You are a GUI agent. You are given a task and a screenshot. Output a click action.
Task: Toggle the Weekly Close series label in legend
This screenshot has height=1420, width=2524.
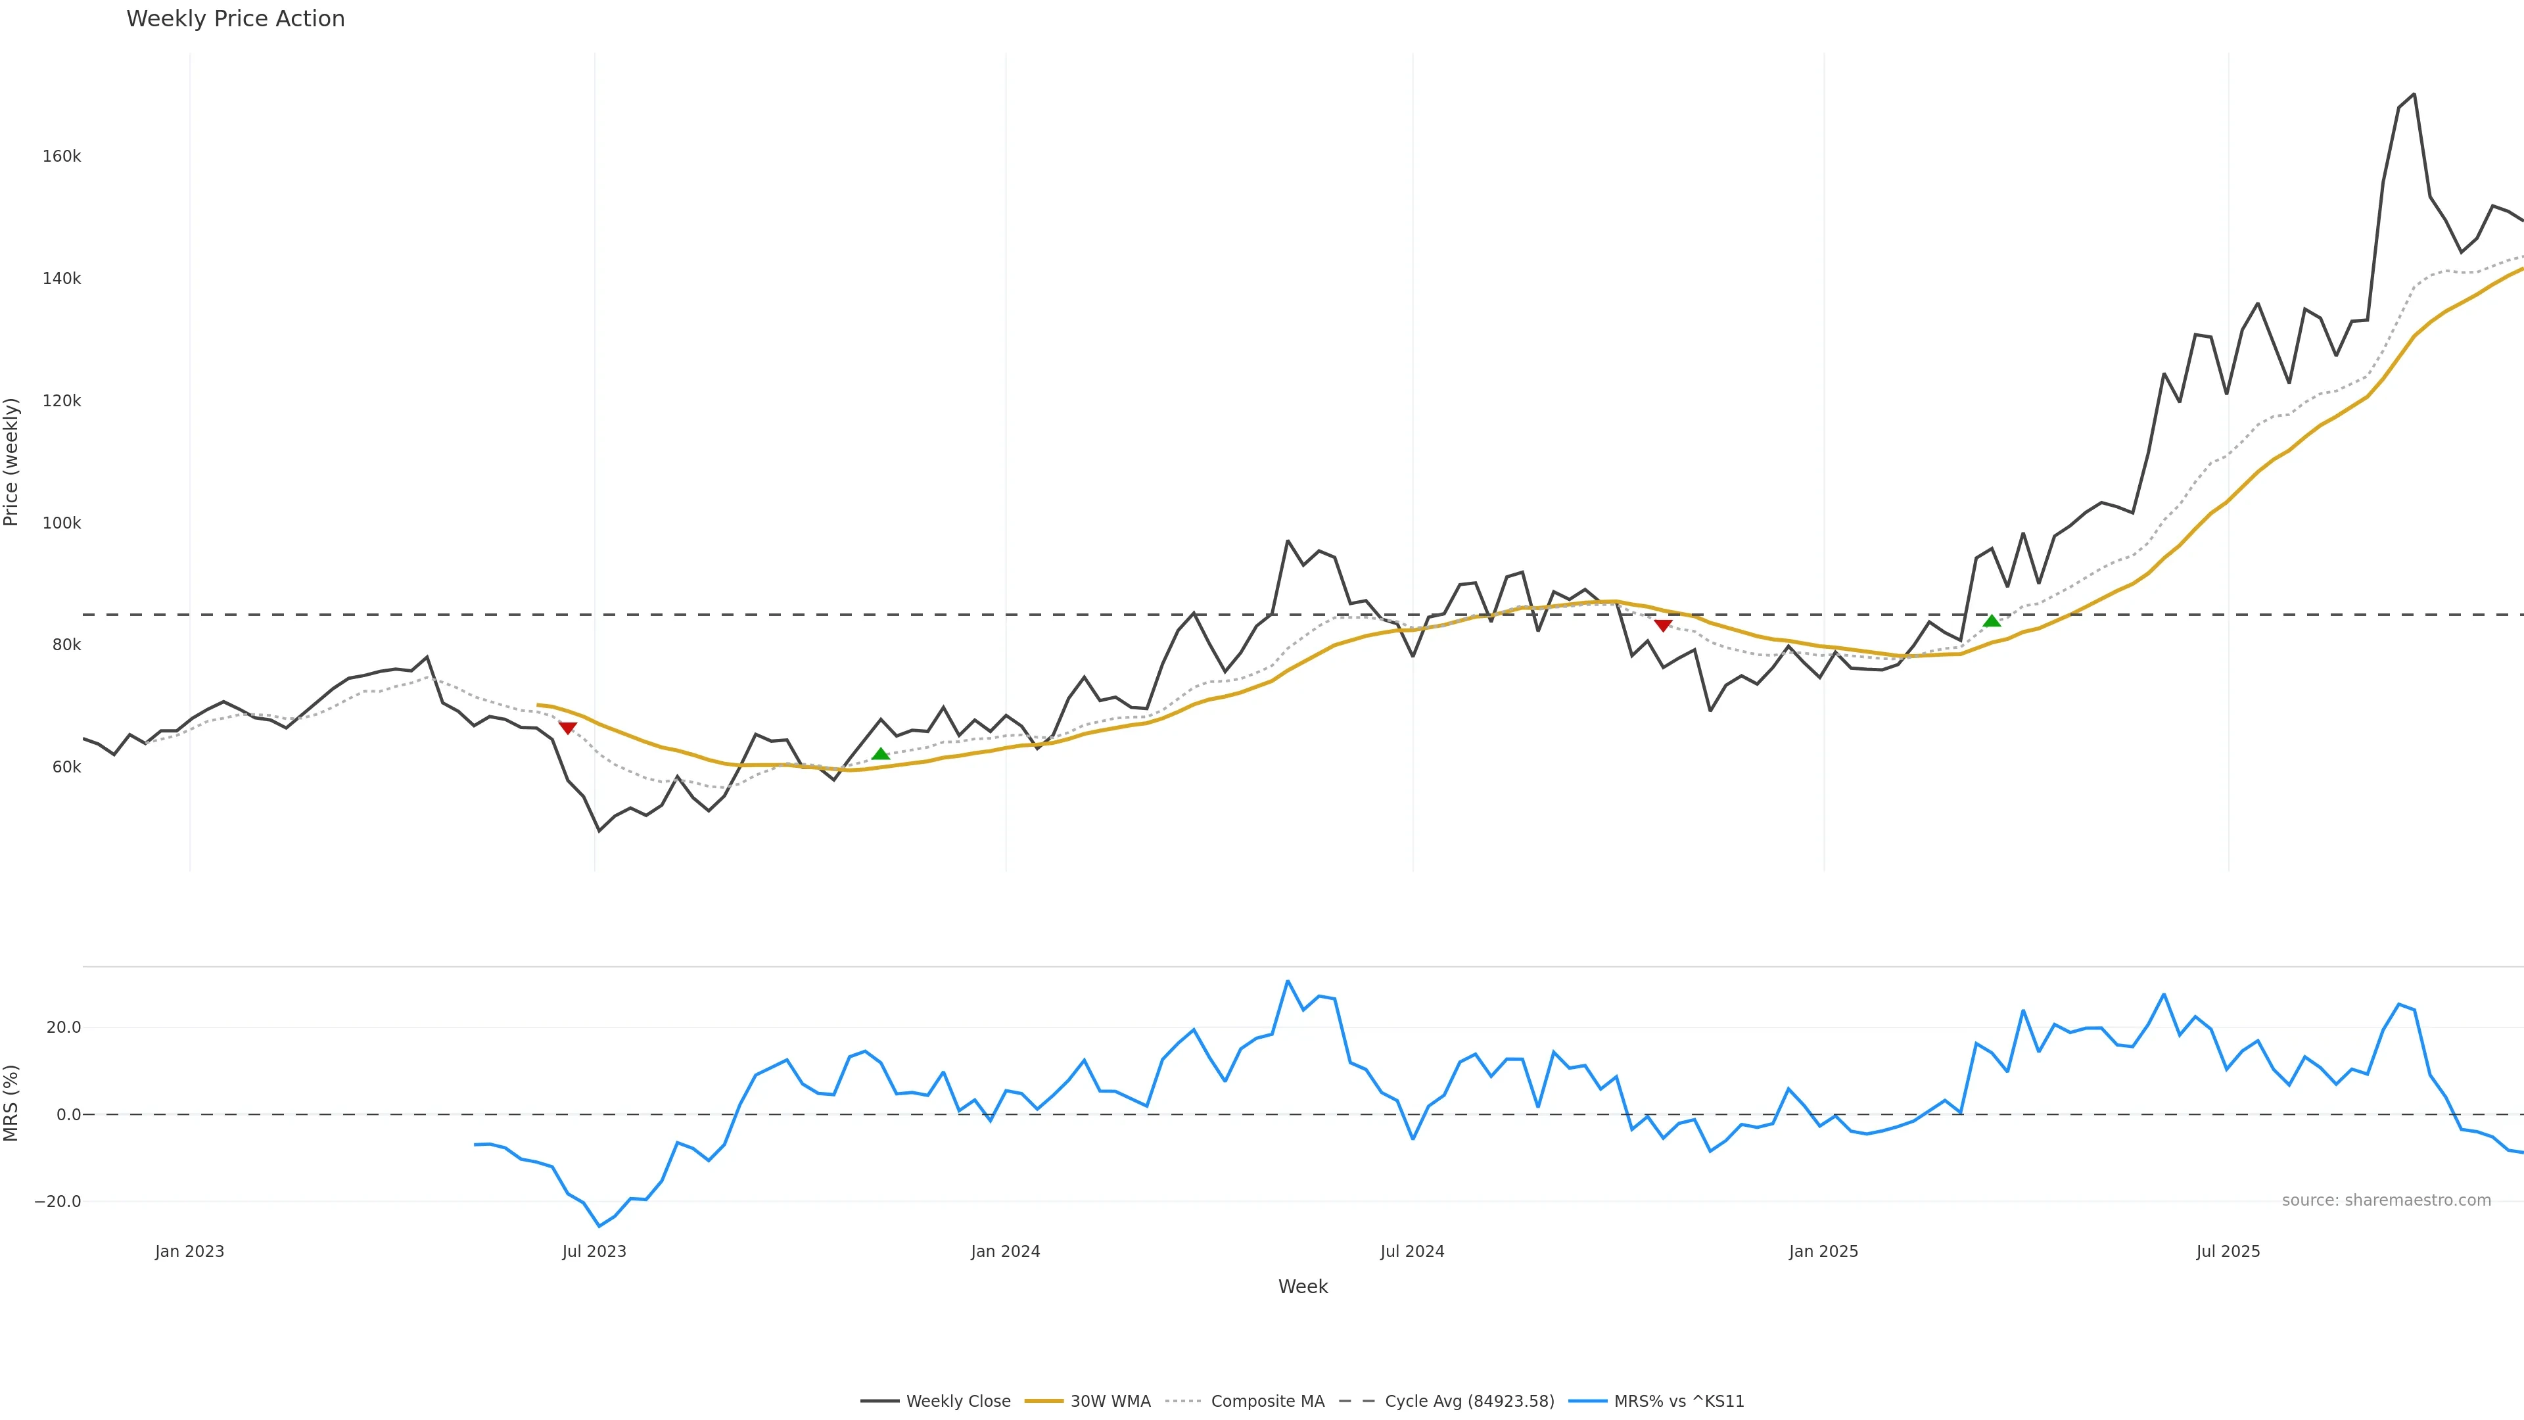pos(957,1402)
